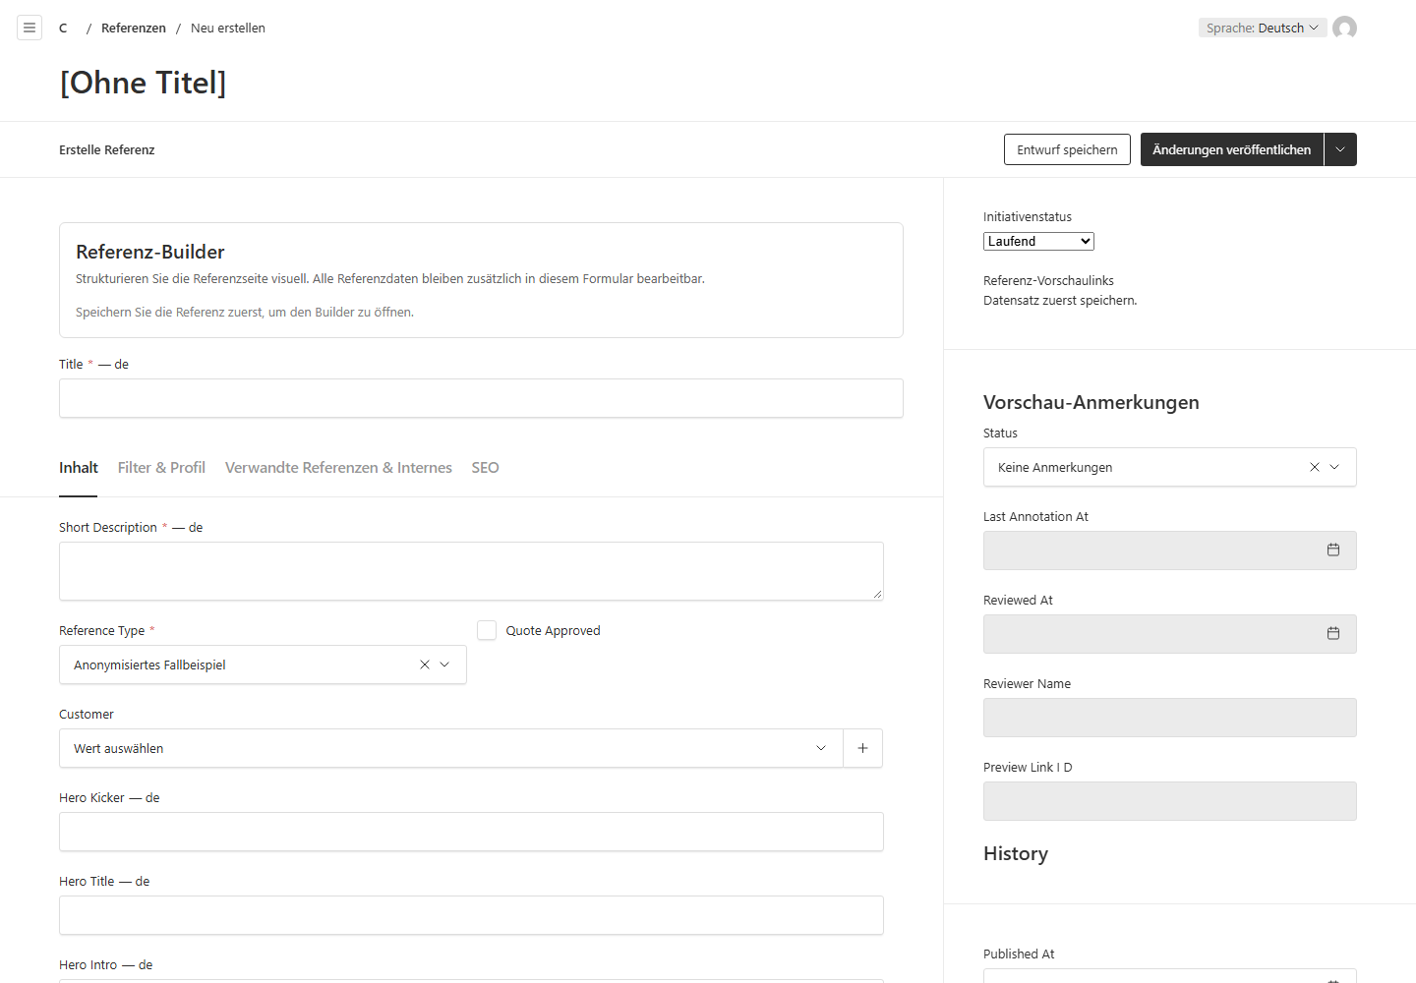Clear the Reference Type selection
The height and width of the screenshot is (983, 1416).
425,665
